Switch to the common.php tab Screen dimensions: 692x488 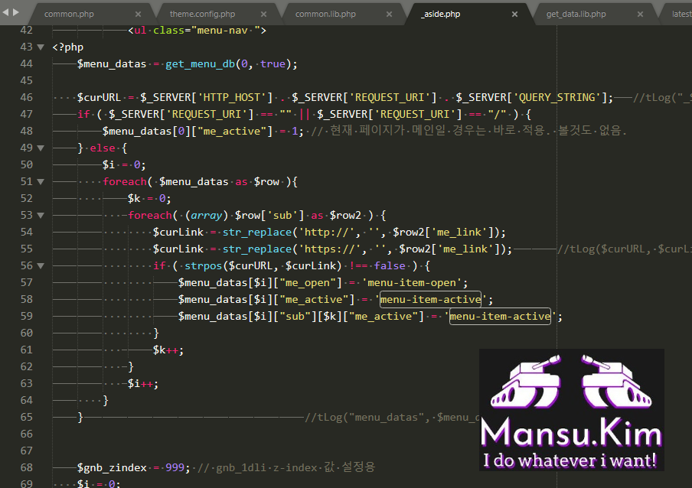click(x=67, y=14)
